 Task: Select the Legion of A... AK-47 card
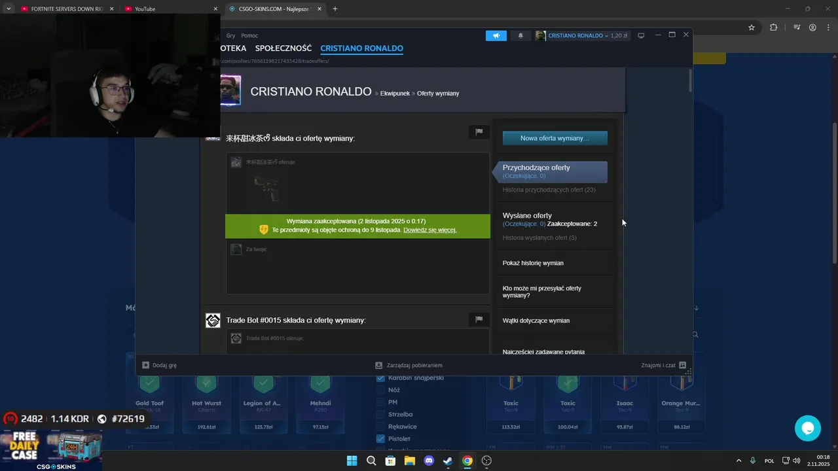[x=263, y=404]
